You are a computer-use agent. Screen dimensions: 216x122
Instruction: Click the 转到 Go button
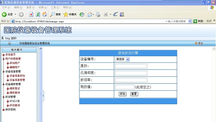click(198, 21)
